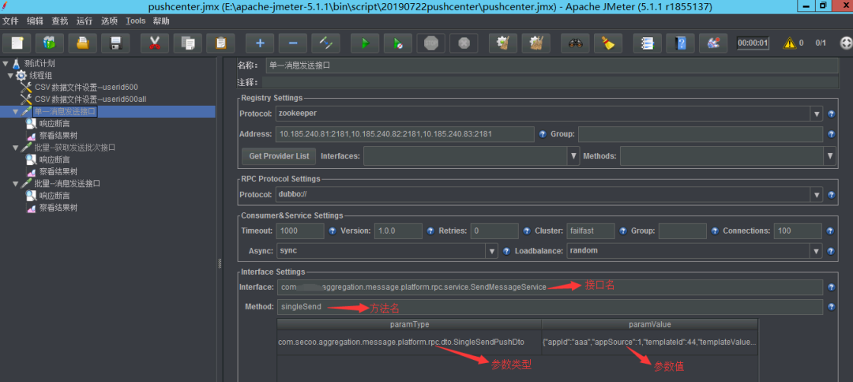
Task: Click the Timeout field showing 1000
Action: pyautogui.click(x=300, y=231)
